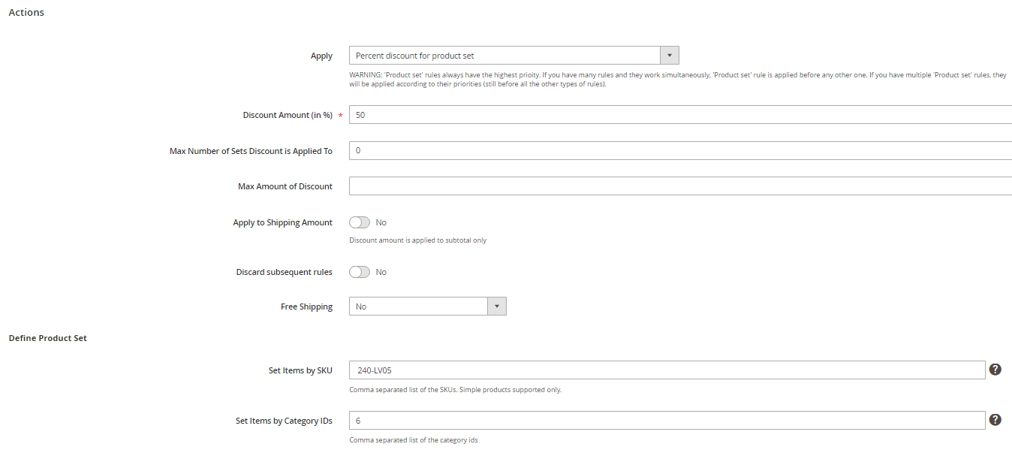Image resolution: width=1012 pixels, height=453 pixels.
Task: Click the arrow button of the Apply select
Action: coord(669,56)
